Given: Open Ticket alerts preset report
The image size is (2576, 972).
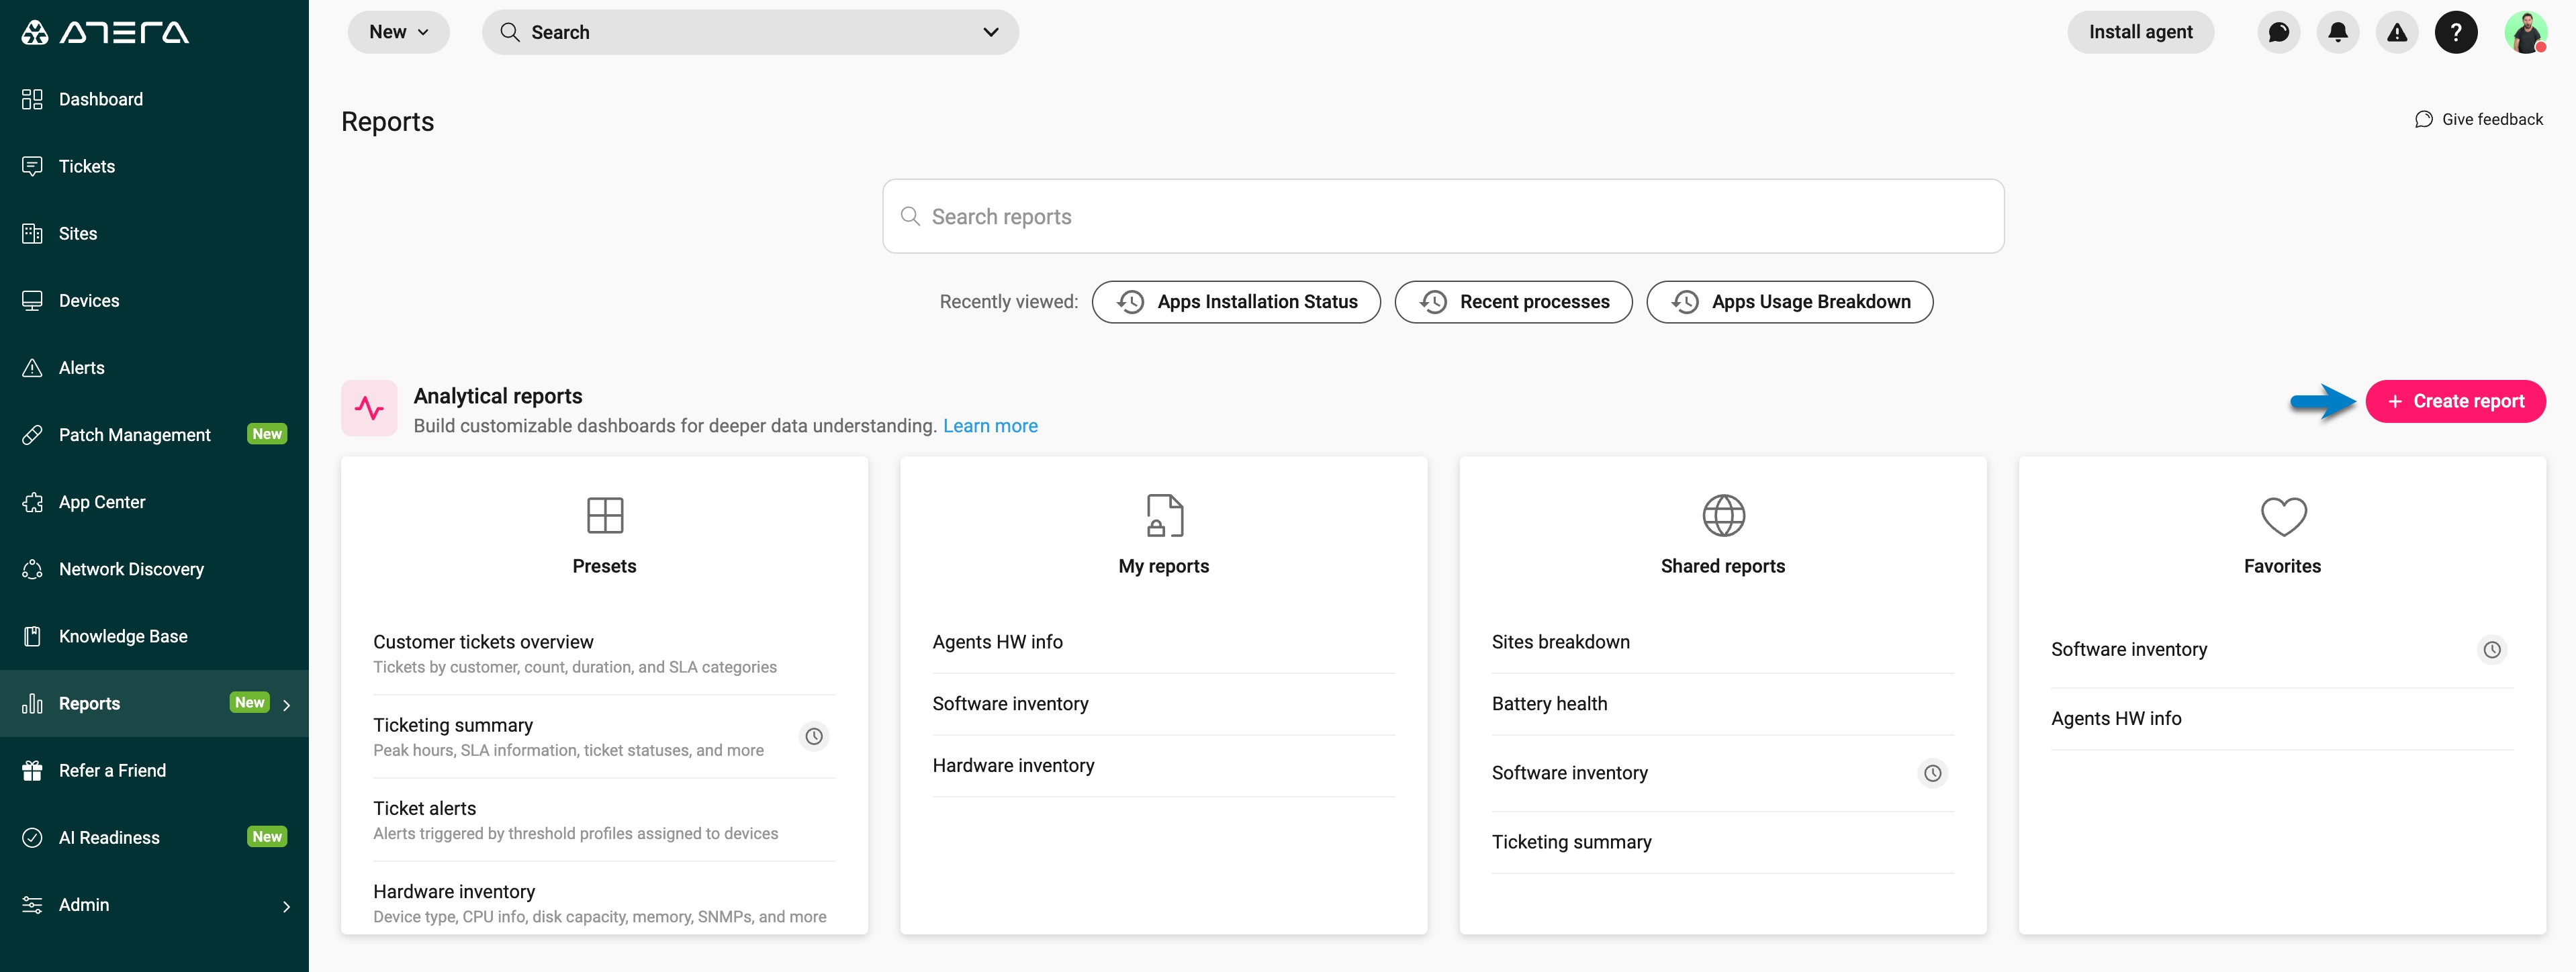Looking at the screenshot, I should tap(604, 820).
